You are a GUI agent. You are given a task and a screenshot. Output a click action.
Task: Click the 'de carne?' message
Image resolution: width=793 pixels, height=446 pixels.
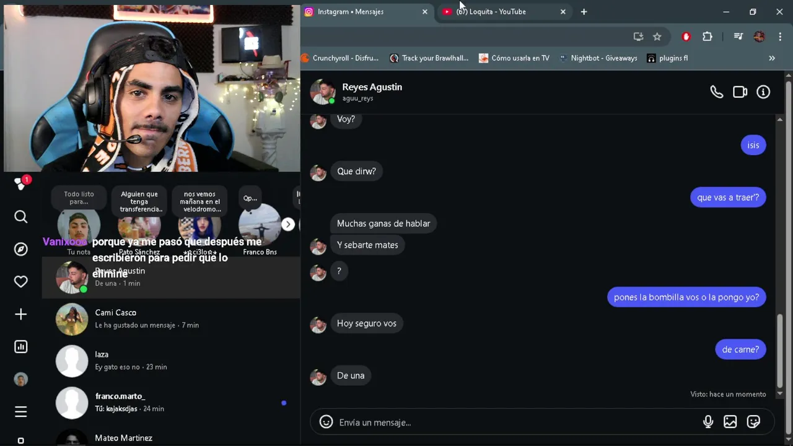740,349
